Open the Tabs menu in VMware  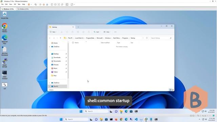pyautogui.click(x=19, y=4)
